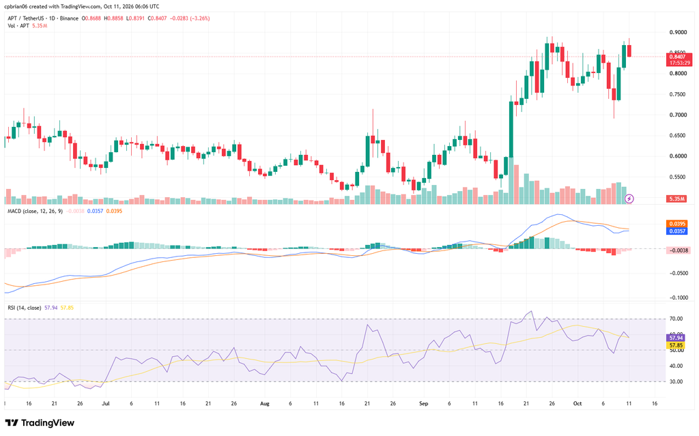This screenshot has height=436, width=699.
Task: Click the purple 57.94 RSI axis label
Action: click(x=676, y=338)
